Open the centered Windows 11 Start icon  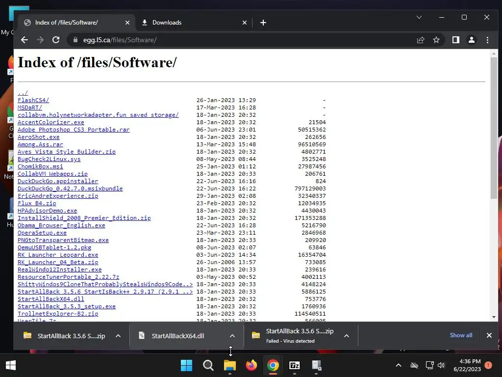point(187,365)
